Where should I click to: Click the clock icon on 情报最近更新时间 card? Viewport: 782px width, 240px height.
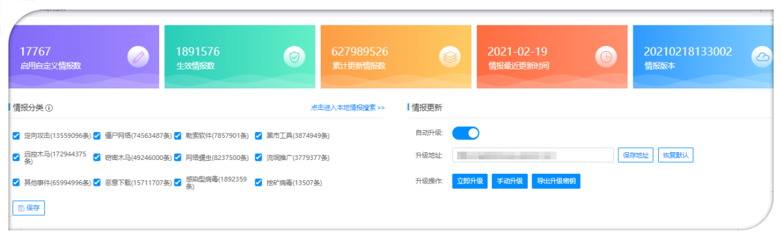tap(607, 57)
